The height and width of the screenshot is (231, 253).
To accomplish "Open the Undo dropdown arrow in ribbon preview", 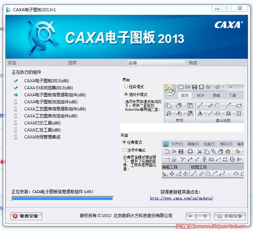I will pyautogui.click(x=213, y=87).
